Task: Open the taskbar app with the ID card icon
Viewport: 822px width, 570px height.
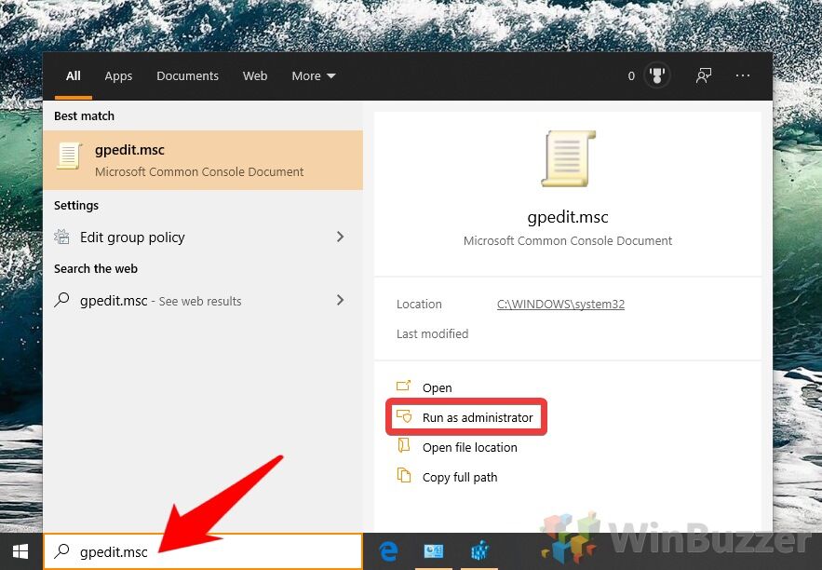Action: [434, 551]
